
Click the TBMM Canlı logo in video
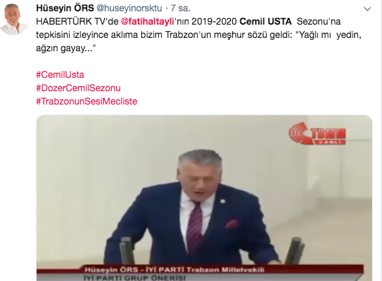[317, 134]
